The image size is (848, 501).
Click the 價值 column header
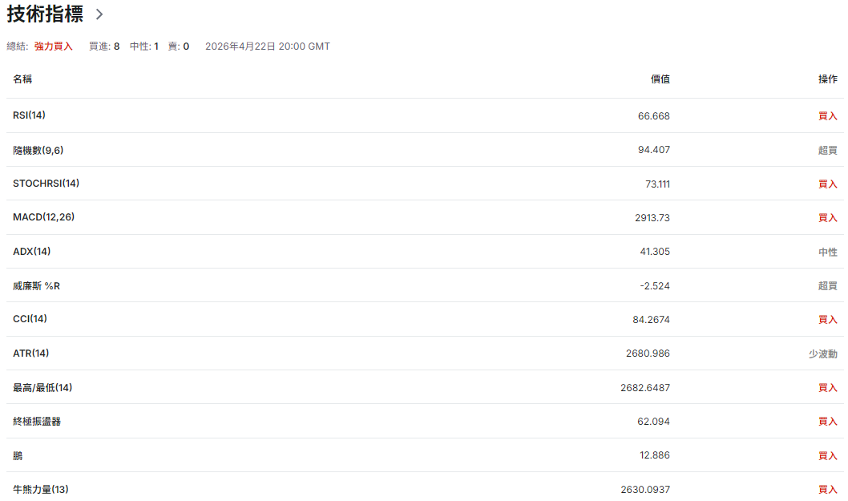(660, 79)
